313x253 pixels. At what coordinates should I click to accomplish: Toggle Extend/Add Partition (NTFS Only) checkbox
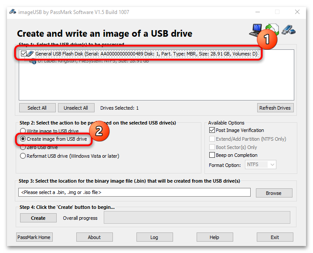pyautogui.click(x=212, y=139)
